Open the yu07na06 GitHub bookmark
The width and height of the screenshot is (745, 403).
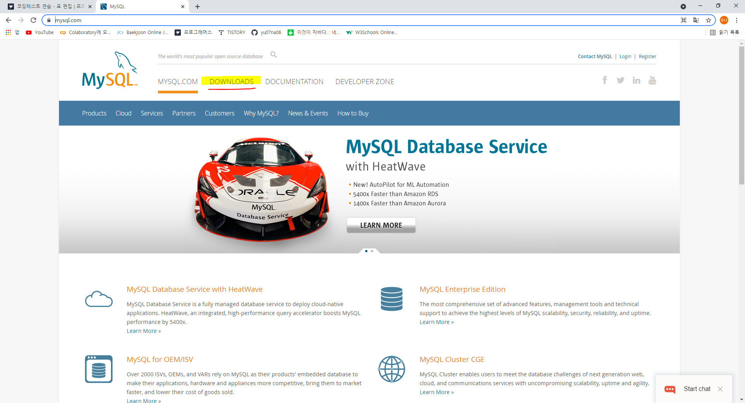[x=266, y=33]
